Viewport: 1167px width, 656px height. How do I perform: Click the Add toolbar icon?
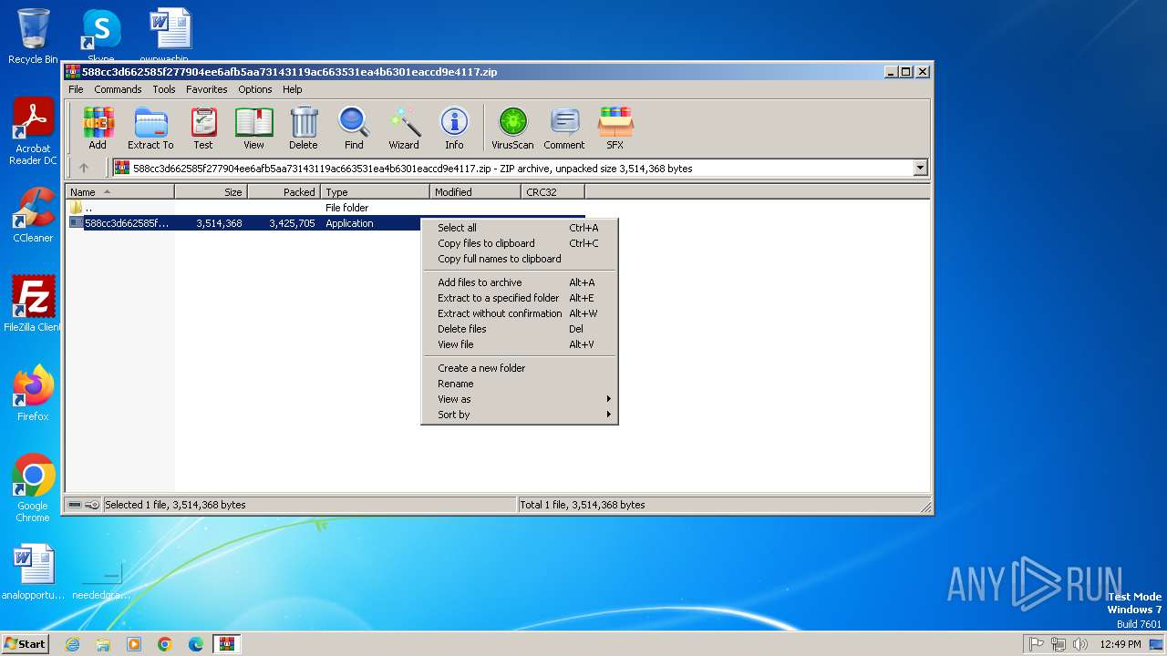98,128
